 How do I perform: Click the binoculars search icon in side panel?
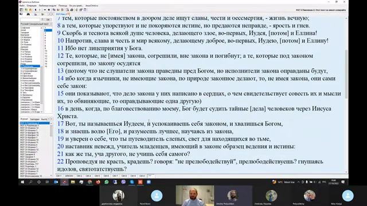(x=28, y=14)
